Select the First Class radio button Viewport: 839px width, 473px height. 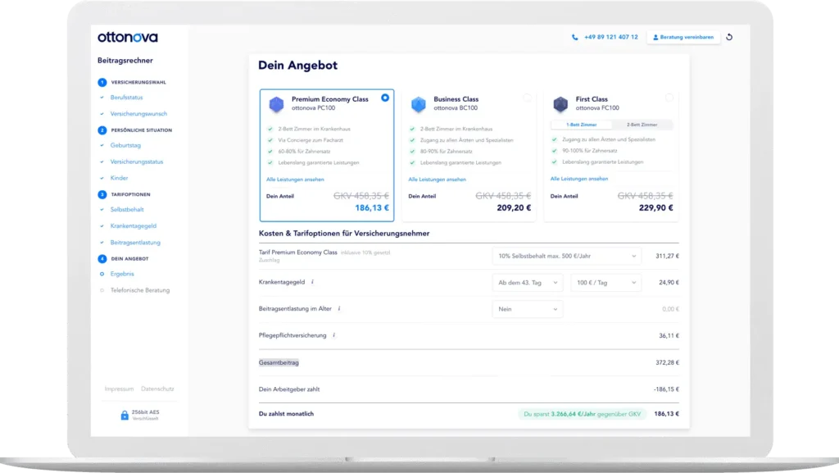[x=669, y=98]
